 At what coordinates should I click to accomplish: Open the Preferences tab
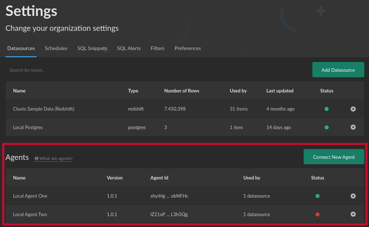click(187, 48)
